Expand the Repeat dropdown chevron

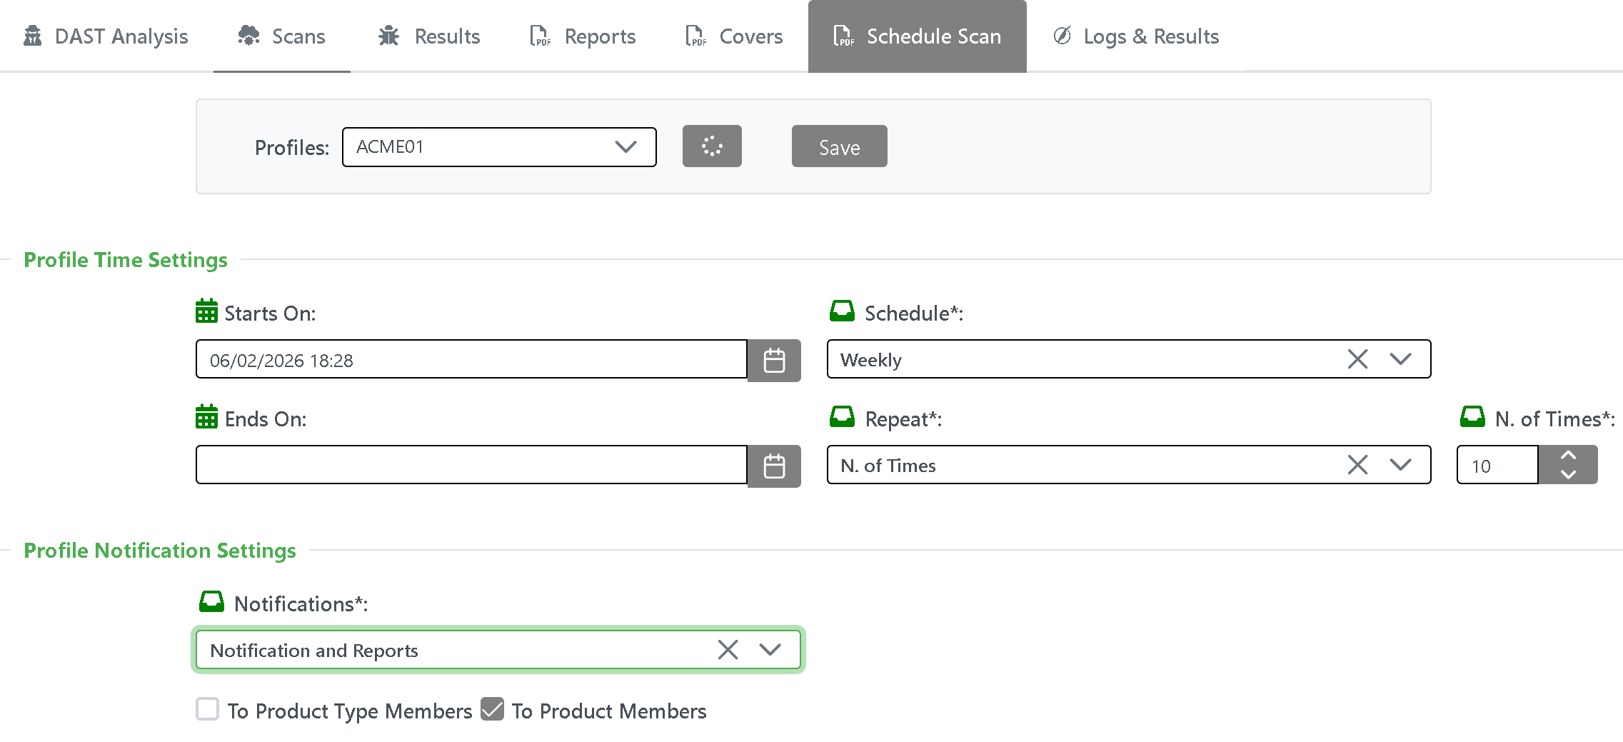pyautogui.click(x=1400, y=465)
